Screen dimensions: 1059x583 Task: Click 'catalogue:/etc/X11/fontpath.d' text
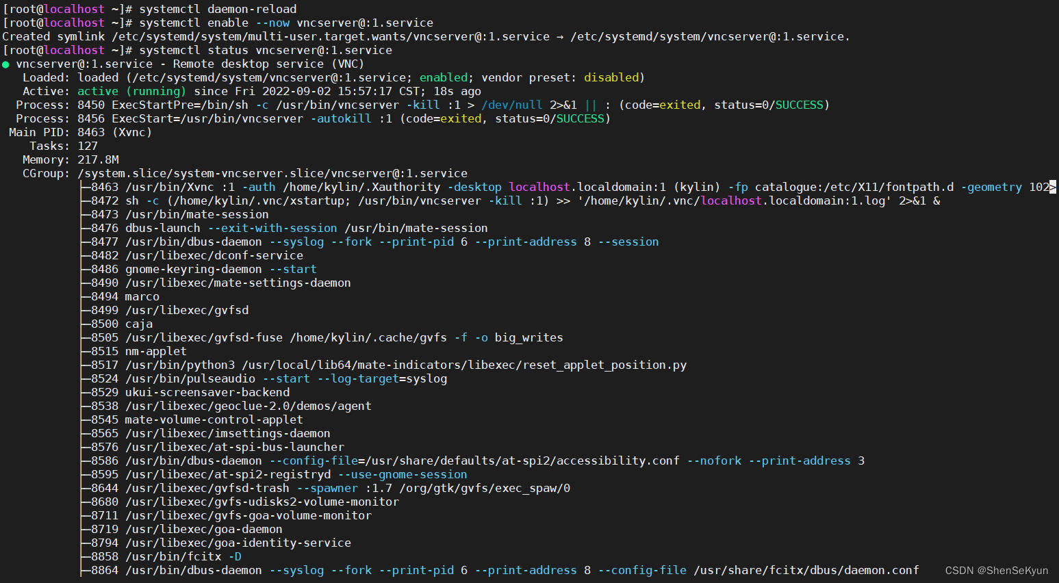tap(854, 187)
